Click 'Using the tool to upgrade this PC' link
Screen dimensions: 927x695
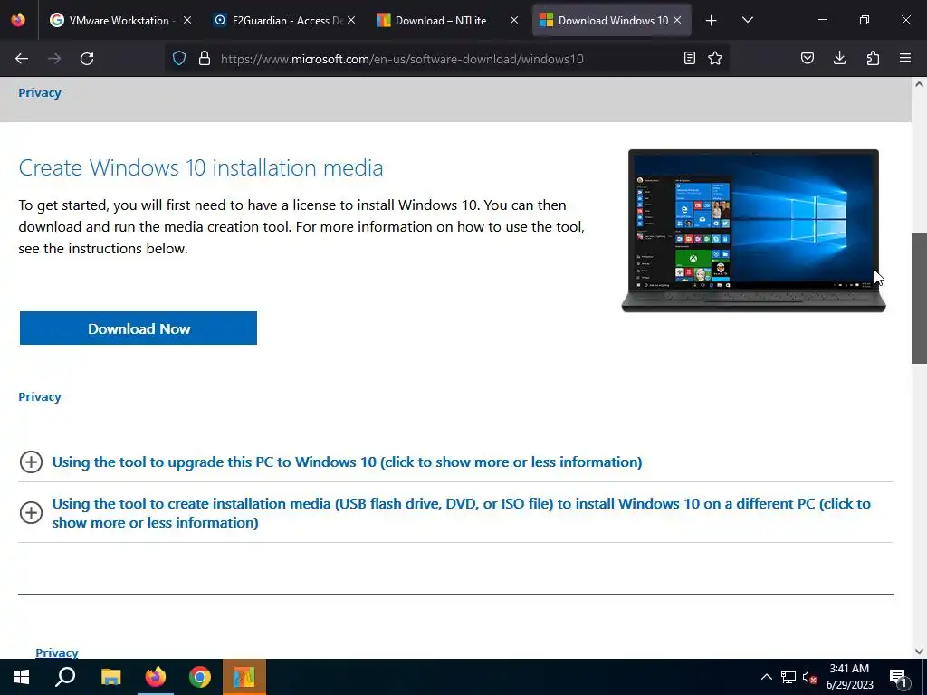(x=347, y=462)
